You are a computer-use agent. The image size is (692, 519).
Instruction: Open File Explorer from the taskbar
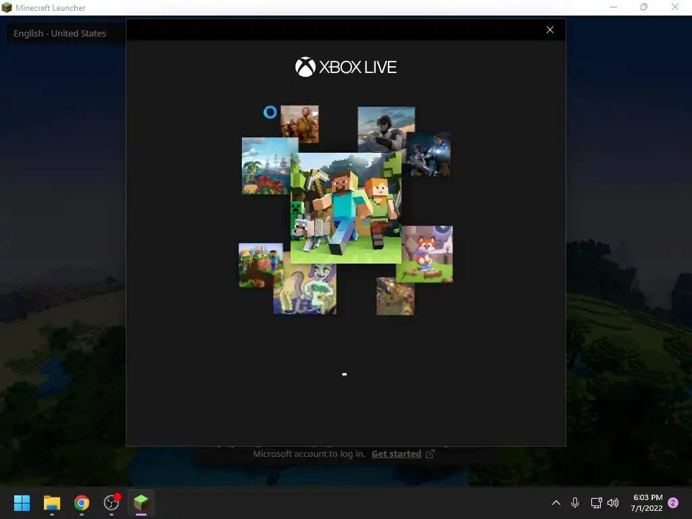pyautogui.click(x=51, y=503)
